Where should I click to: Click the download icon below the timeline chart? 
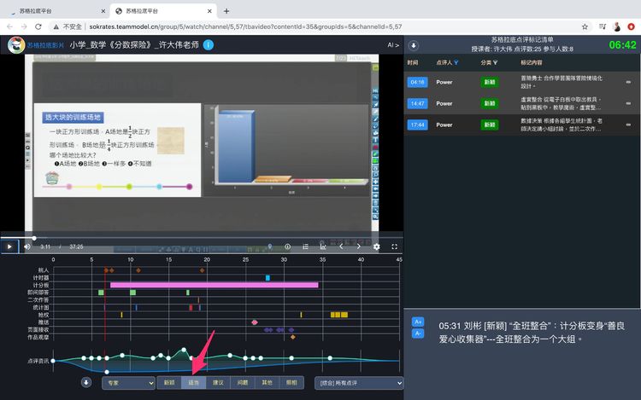coord(86,382)
